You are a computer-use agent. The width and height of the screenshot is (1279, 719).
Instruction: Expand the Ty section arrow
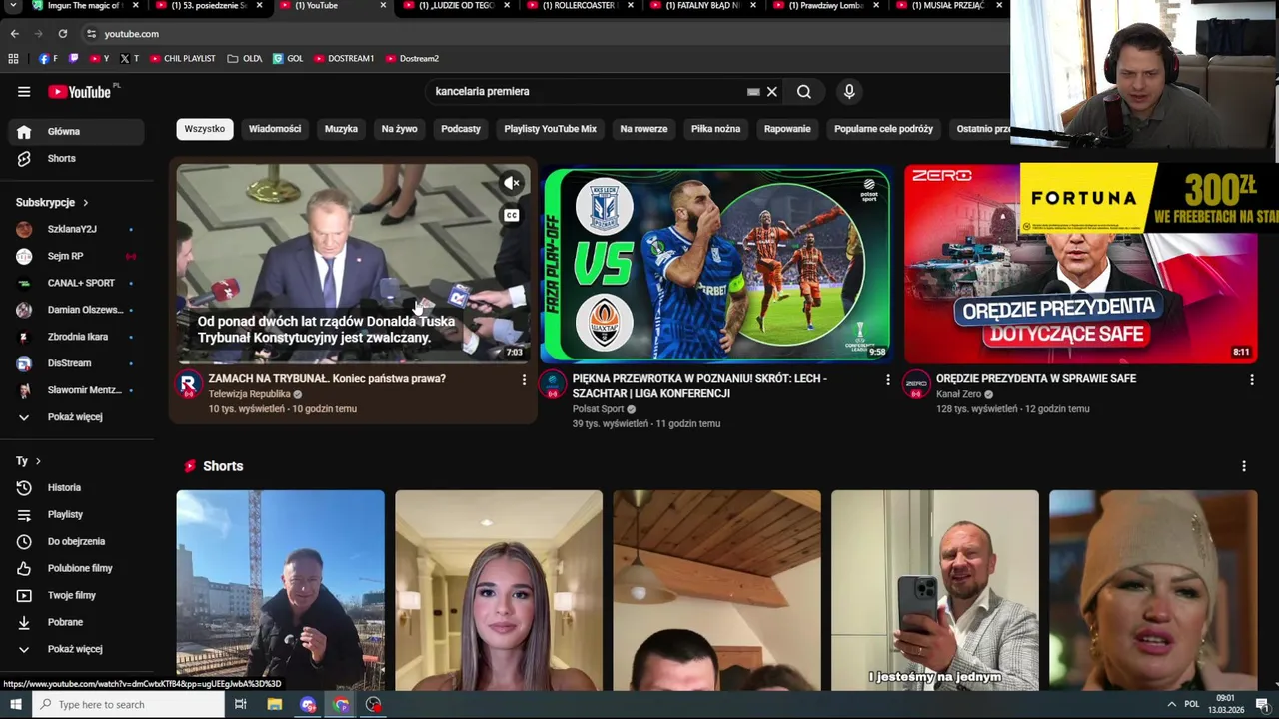(38, 462)
